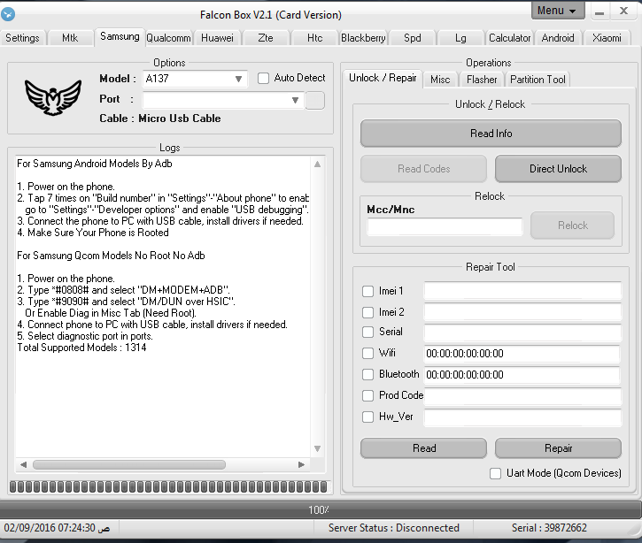Click the Read button in Repair Tool
Screen dimensions: 642x543
[424, 448]
